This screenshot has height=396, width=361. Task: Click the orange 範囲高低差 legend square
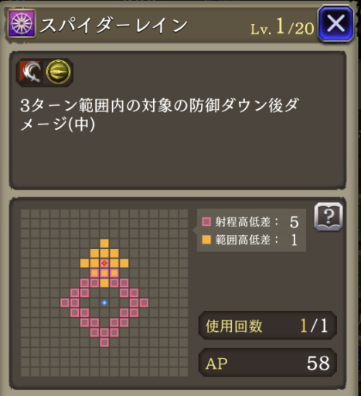tap(206, 240)
